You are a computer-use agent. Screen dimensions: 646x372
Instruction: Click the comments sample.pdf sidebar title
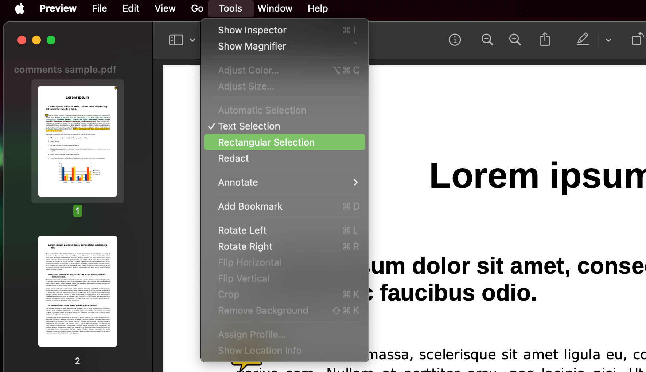[65, 70]
